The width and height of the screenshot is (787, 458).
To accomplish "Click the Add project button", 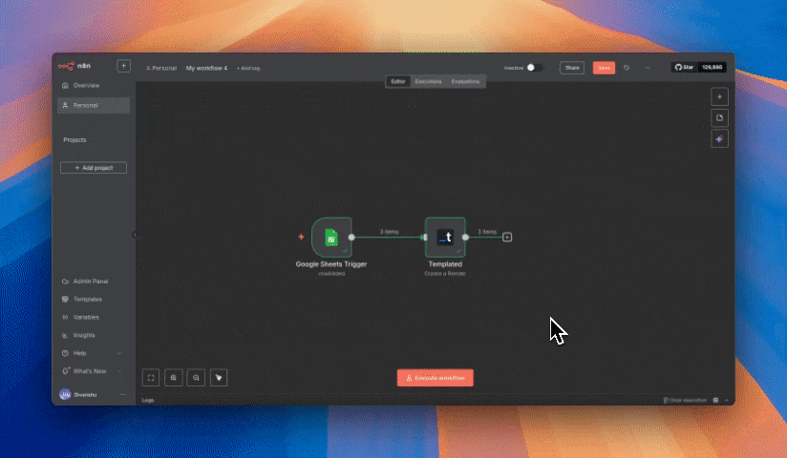I will click(x=94, y=168).
